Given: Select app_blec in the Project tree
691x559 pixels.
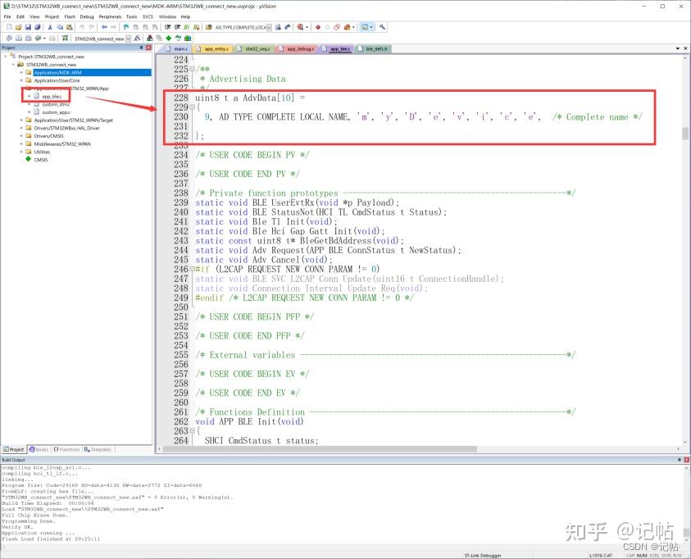Looking at the screenshot, I should (52, 95).
